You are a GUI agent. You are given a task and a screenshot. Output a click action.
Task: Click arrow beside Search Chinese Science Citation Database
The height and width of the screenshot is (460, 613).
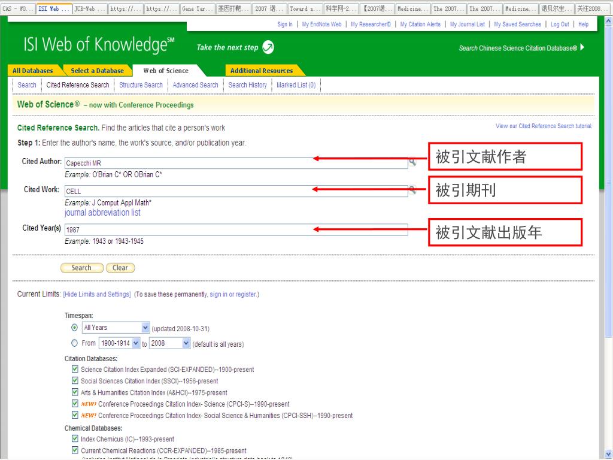[x=582, y=47]
